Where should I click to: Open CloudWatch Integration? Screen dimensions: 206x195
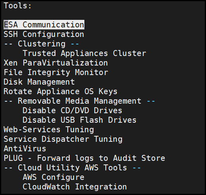pos(75,187)
